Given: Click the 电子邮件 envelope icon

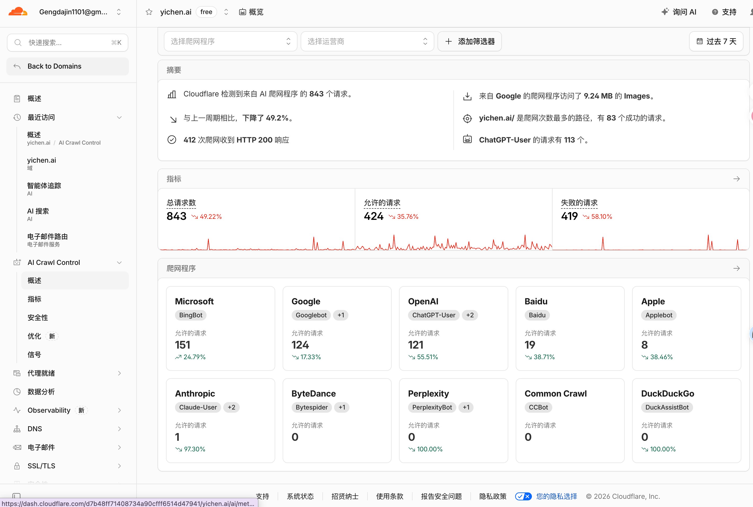Looking at the screenshot, I should click(17, 447).
